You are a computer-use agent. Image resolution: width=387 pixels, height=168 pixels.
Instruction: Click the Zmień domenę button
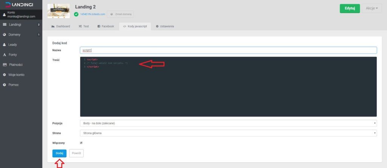[120, 14]
